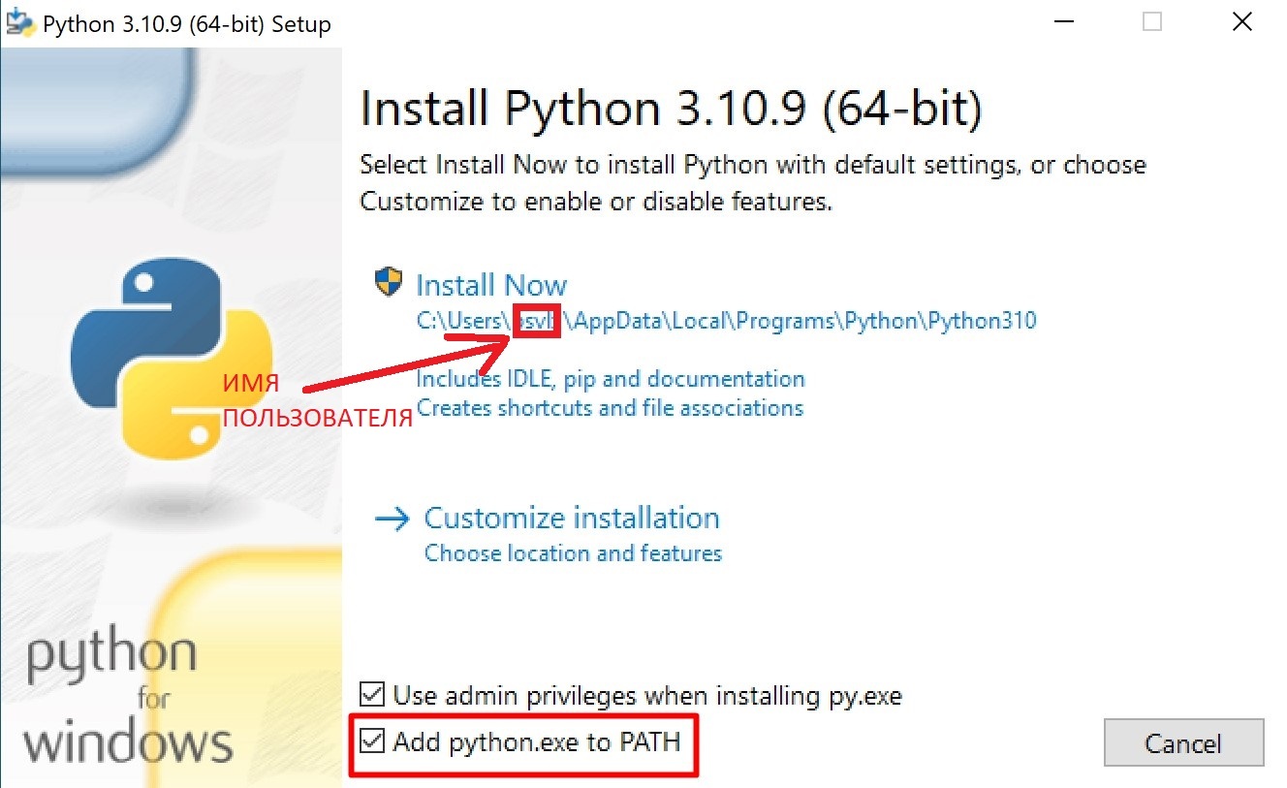Click the disabled maximize button
This screenshot has height=788, width=1287.
1151,22
